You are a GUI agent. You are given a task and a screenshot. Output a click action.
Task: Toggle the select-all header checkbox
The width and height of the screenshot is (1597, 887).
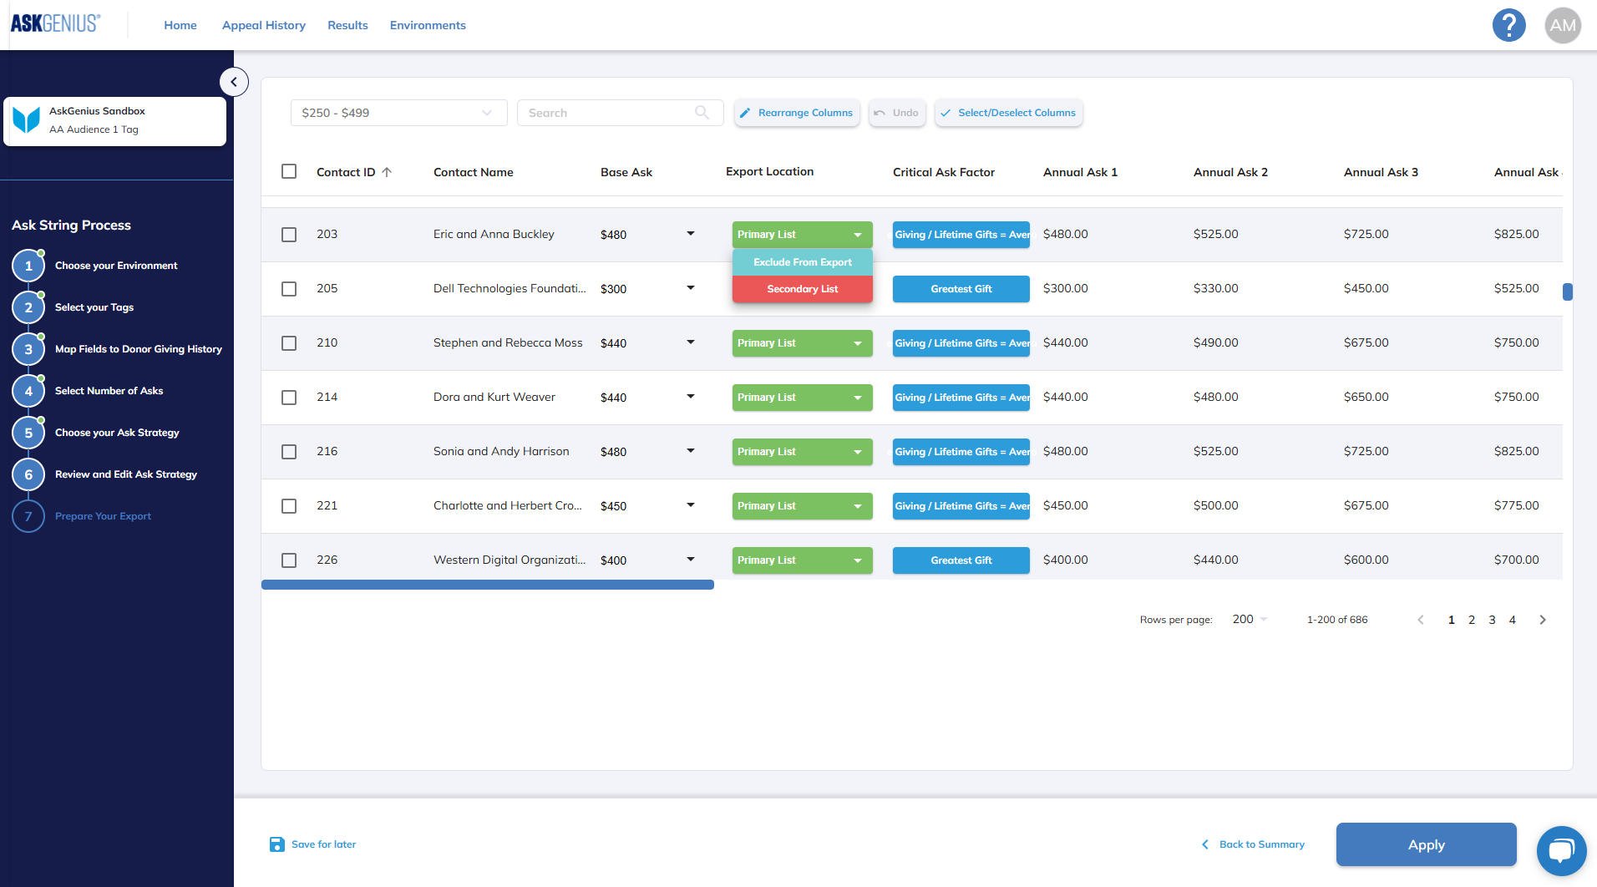[x=289, y=171]
